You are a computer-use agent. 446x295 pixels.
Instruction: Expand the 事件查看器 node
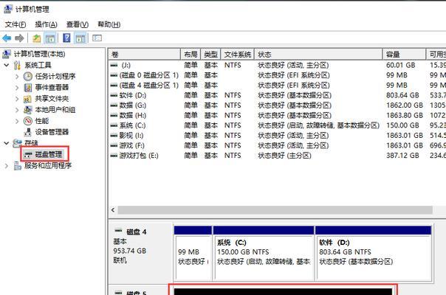point(17,88)
